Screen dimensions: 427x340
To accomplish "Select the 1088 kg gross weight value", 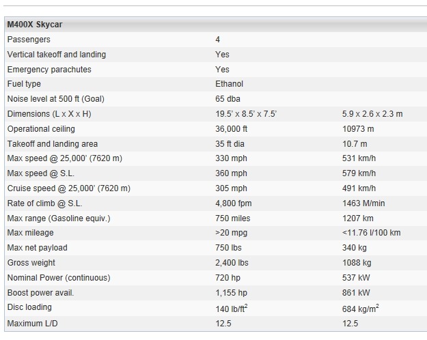I will (x=357, y=263).
